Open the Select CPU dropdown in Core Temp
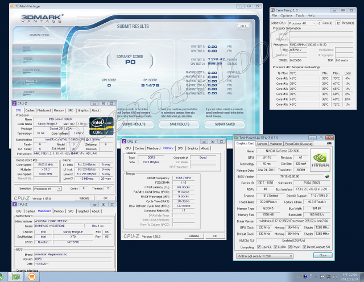 [302, 23]
